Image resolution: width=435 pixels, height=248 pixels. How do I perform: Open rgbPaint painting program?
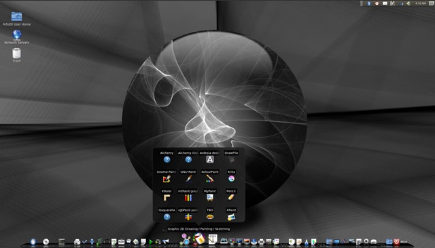point(188,217)
